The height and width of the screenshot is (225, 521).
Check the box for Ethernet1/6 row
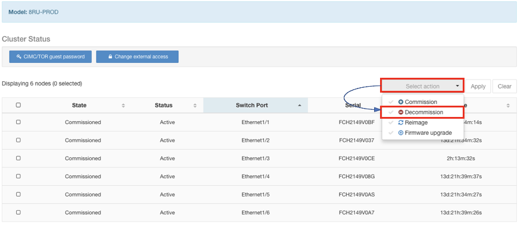[18, 212]
